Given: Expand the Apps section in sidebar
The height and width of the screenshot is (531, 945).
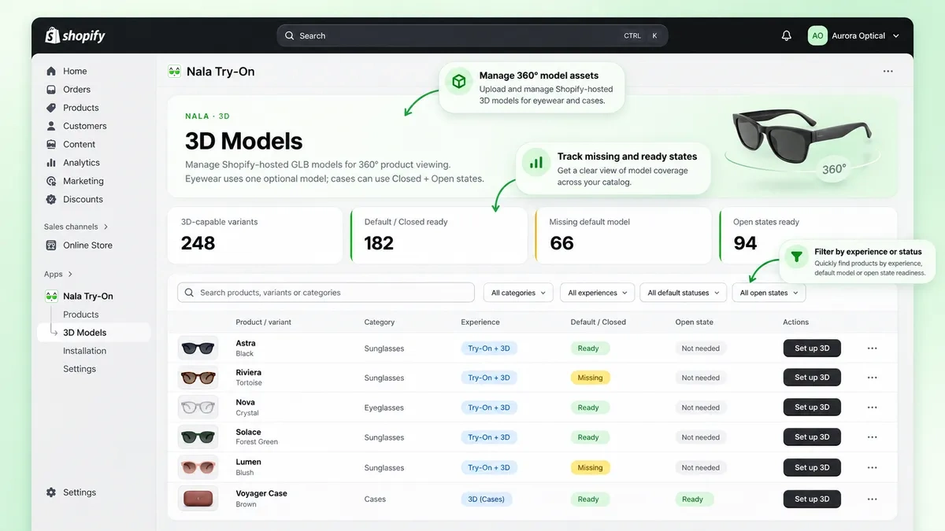Looking at the screenshot, I should coord(58,274).
